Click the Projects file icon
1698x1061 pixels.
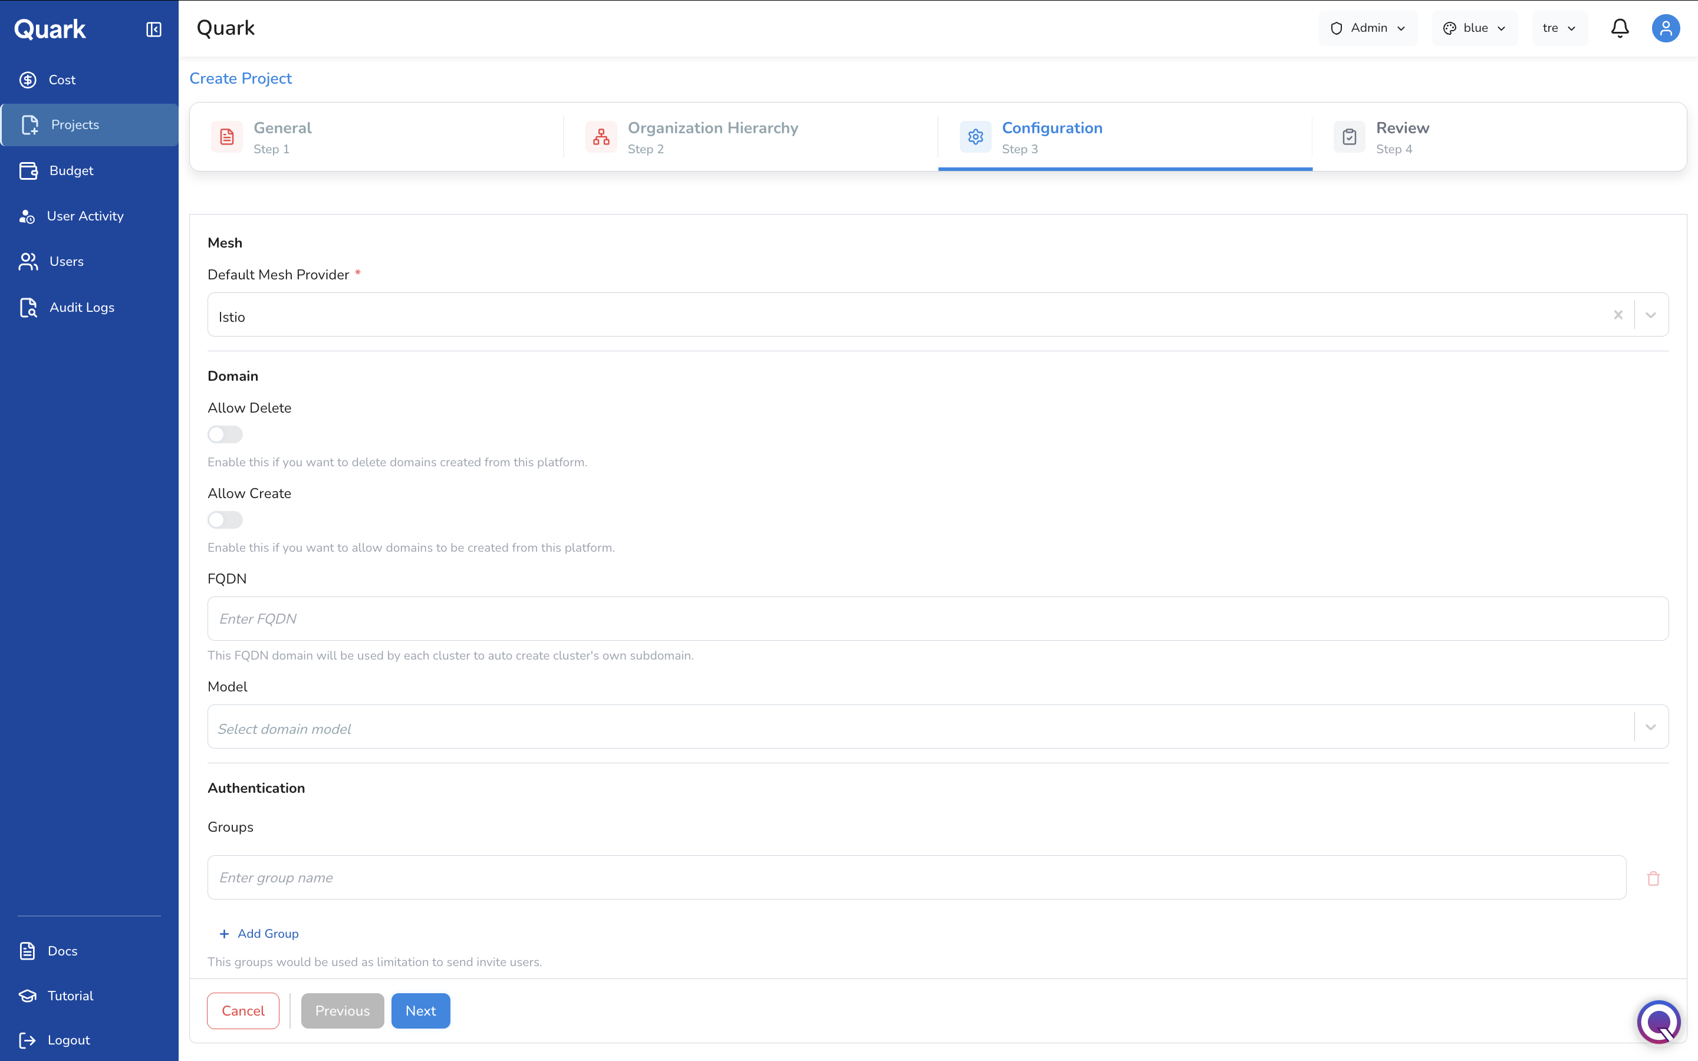pyautogui.click(x=29, y=125)
